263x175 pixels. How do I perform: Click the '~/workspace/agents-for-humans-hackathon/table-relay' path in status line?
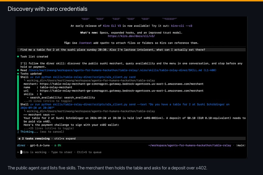point(190,145)
